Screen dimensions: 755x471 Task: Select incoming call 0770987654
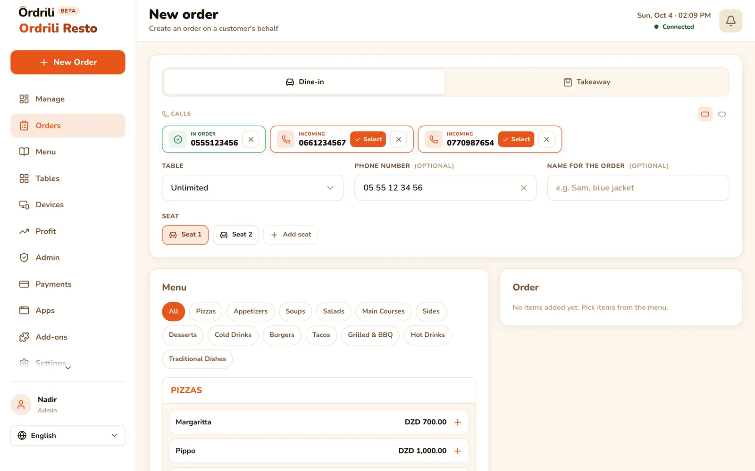pyautogui.click(x=516, y=139)
